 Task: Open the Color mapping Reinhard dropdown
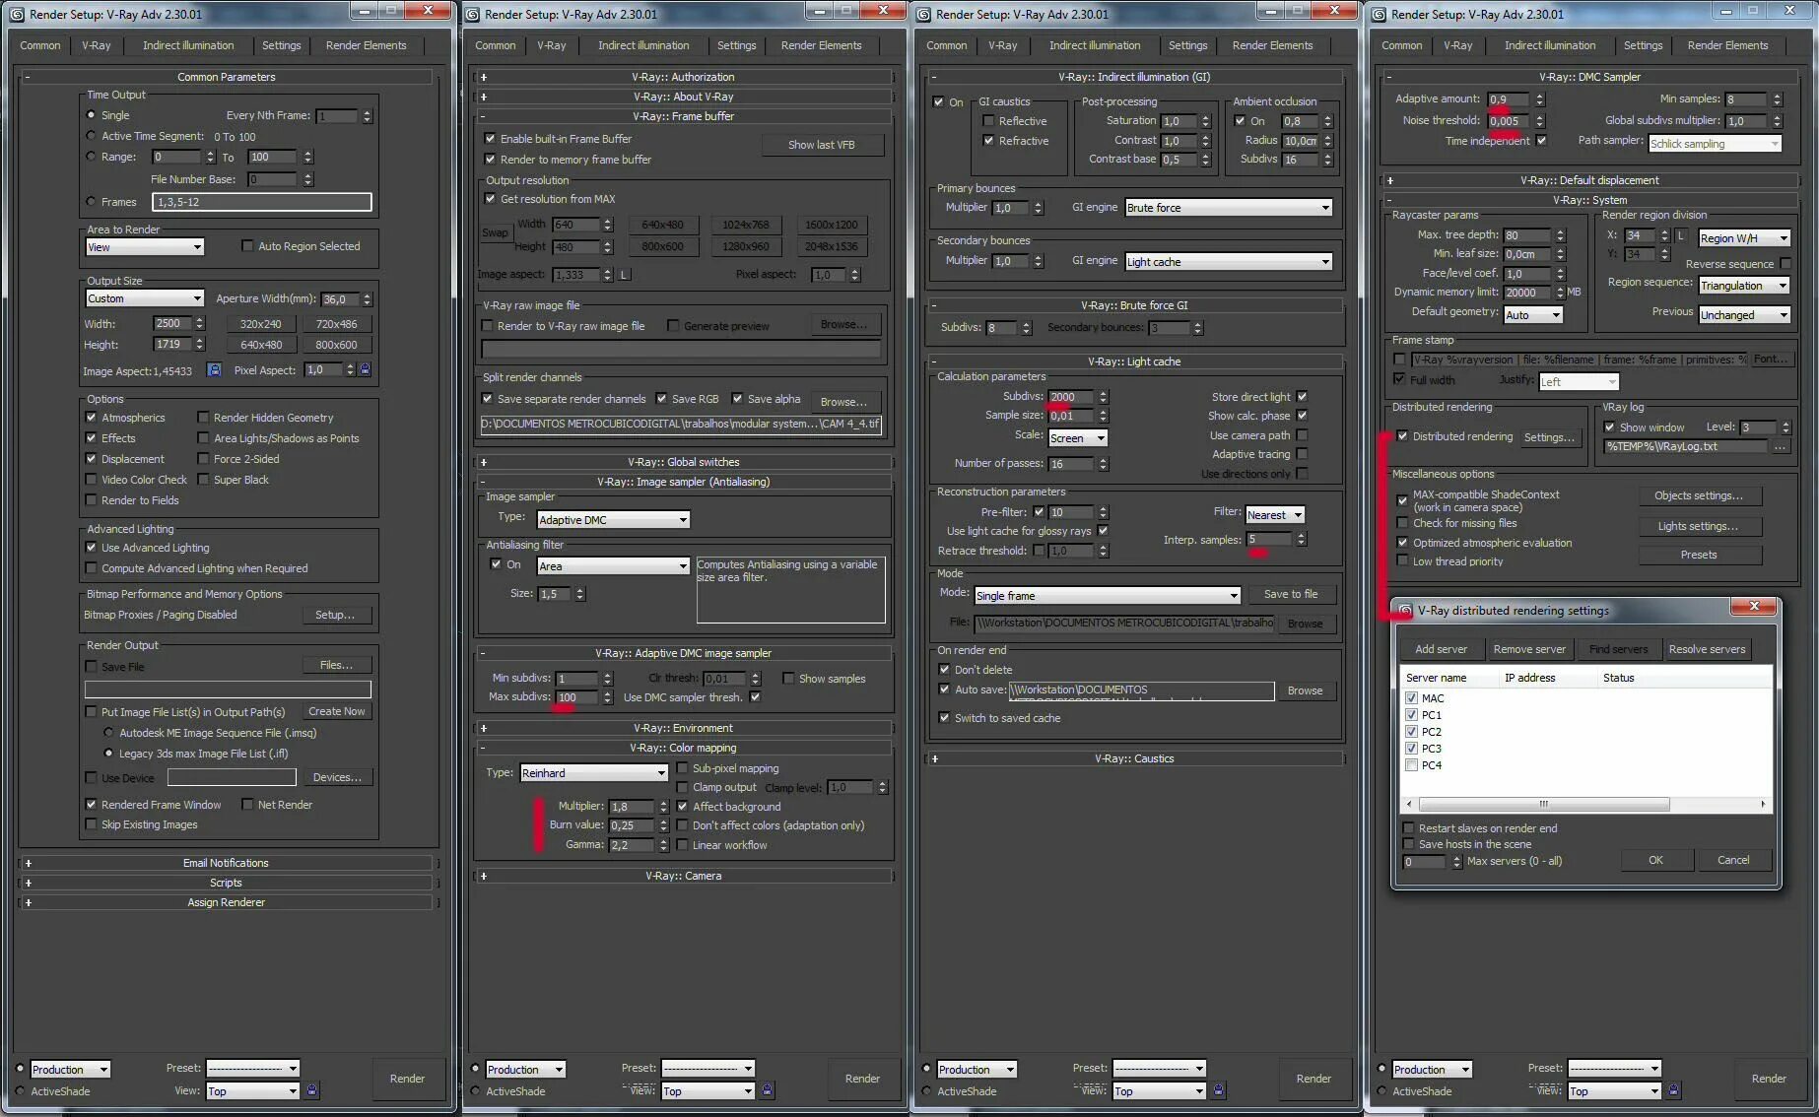pyautogui.click(x=594, y=773)
